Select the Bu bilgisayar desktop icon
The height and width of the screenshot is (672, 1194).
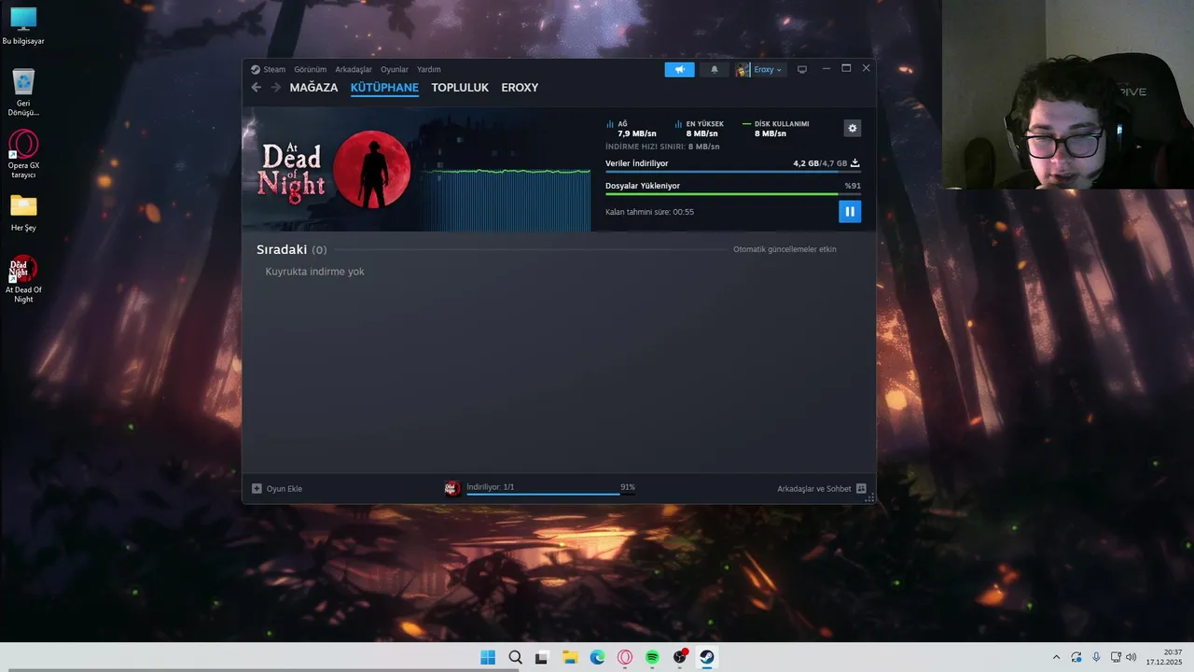coord(23,26)
